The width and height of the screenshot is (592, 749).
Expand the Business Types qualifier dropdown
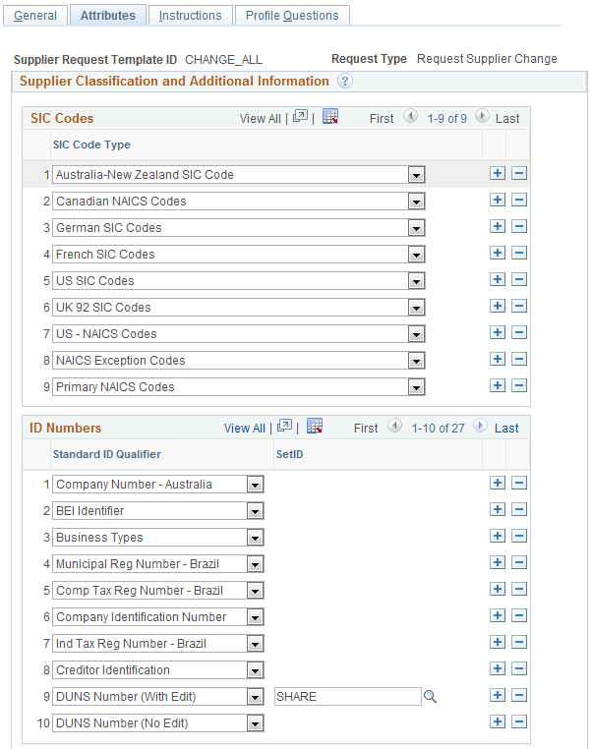click(255, 538)
